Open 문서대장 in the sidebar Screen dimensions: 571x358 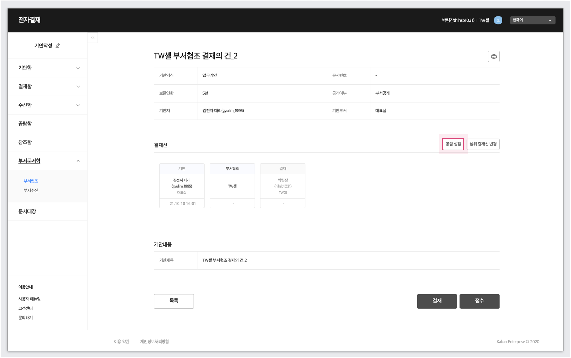[x=27, y=211]
